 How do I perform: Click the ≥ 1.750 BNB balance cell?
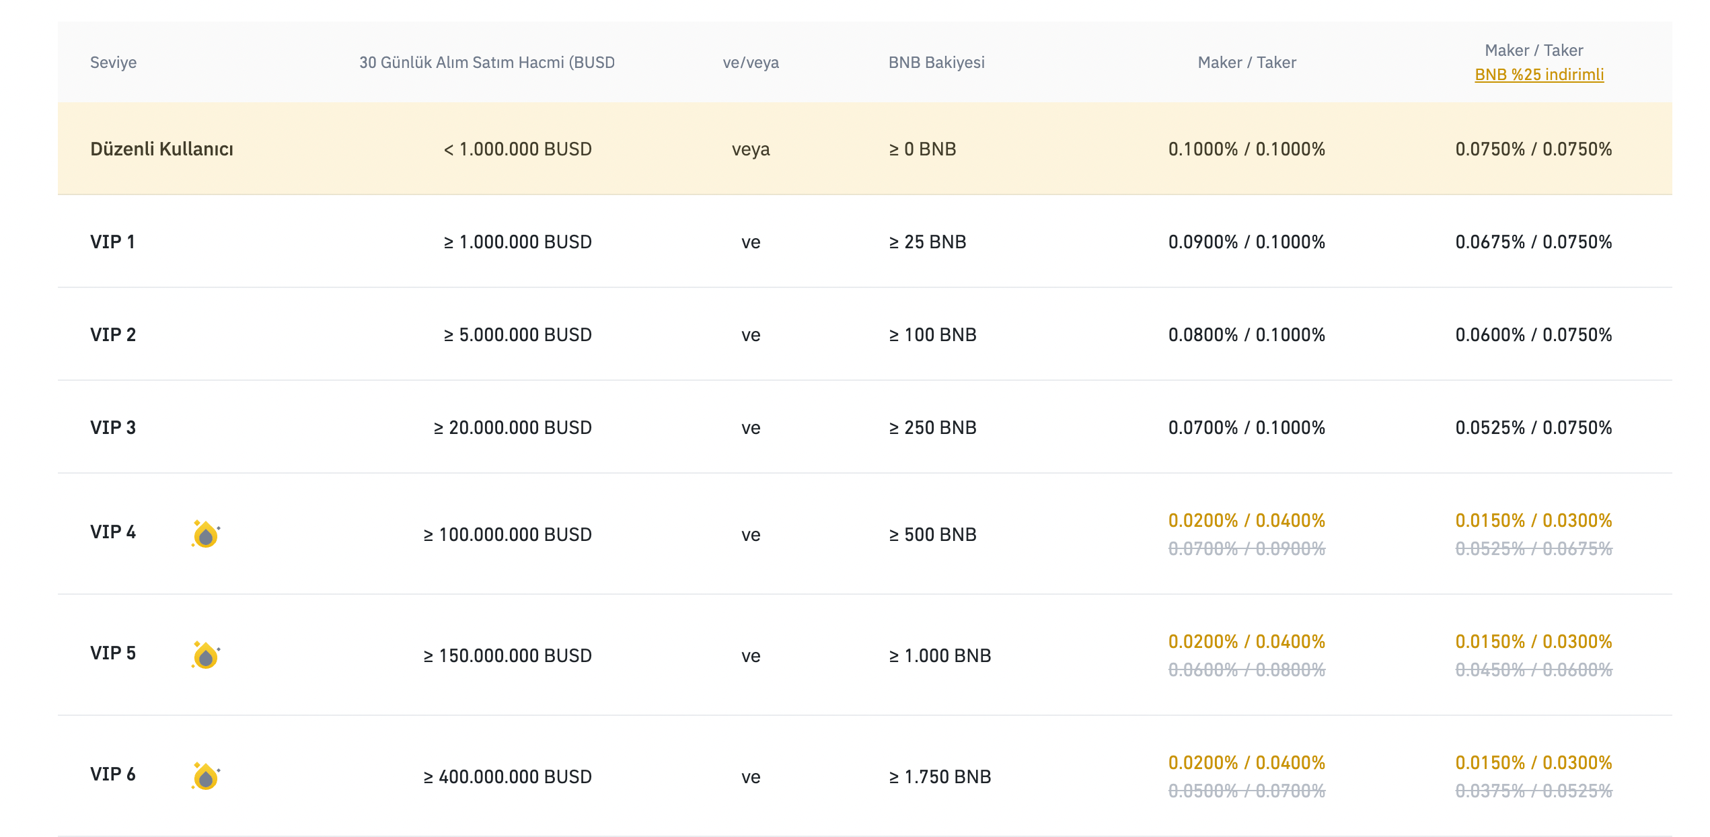click(x=940, y=776)
